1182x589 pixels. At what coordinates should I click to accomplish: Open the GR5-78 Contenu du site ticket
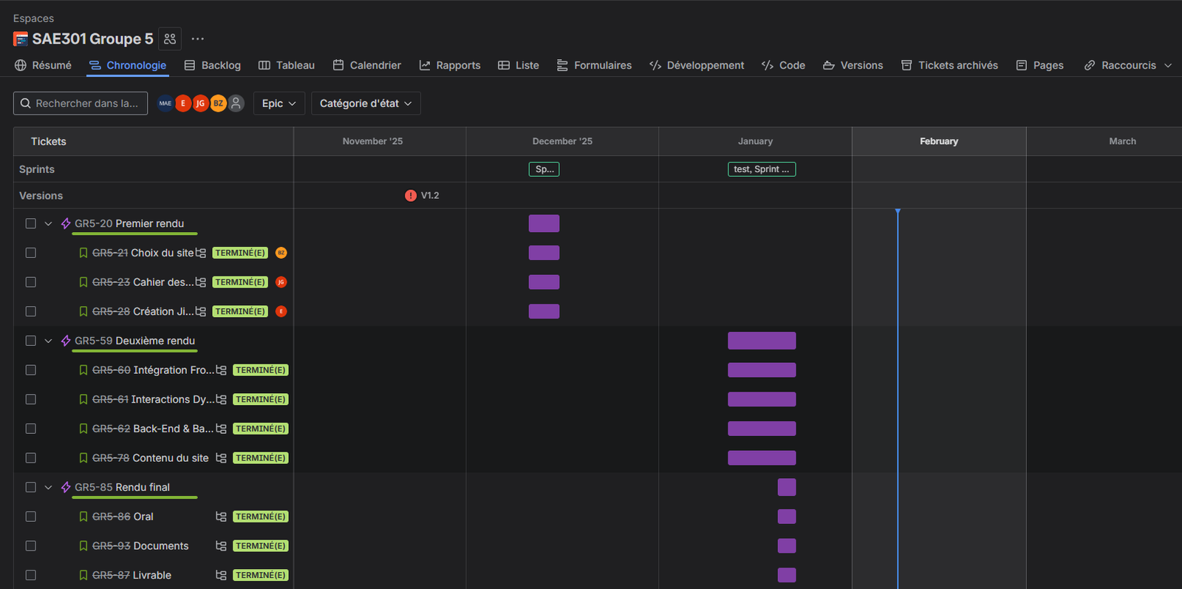pyautogui.click(x=170, y=458)
